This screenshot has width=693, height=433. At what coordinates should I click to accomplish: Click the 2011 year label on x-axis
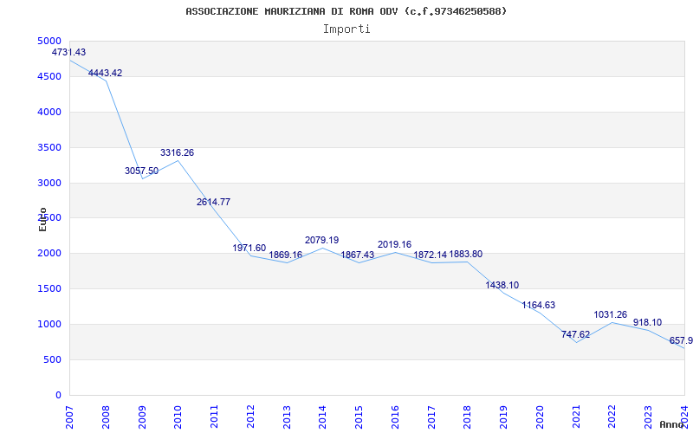click(214, 417)
